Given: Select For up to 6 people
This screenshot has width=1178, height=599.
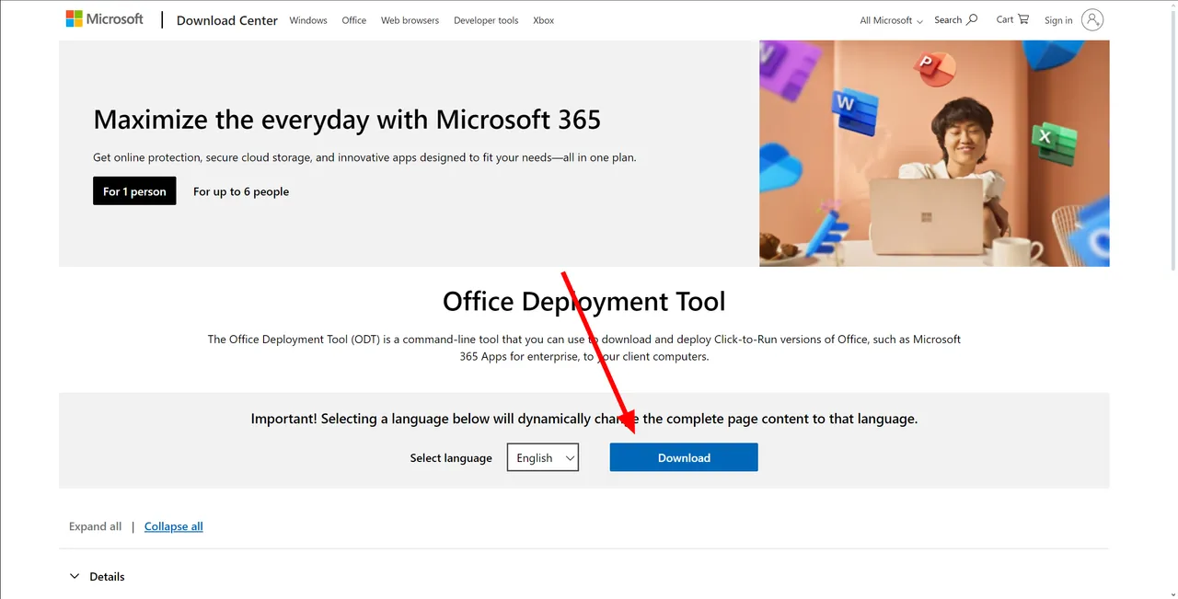Looking at the screenshot, I should click(241, 191).
